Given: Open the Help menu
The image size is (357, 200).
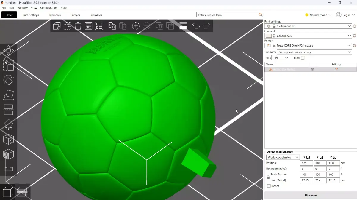Looking at the screenshot, I should (x=64, y=8).
